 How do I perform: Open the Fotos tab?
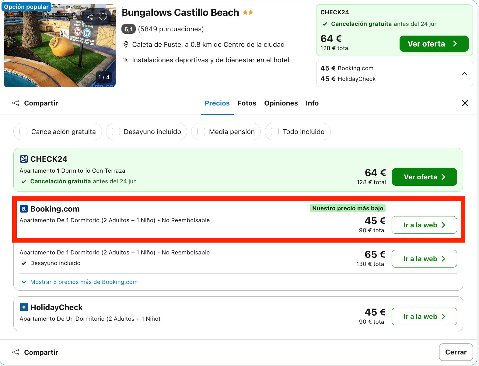point(247,103)
